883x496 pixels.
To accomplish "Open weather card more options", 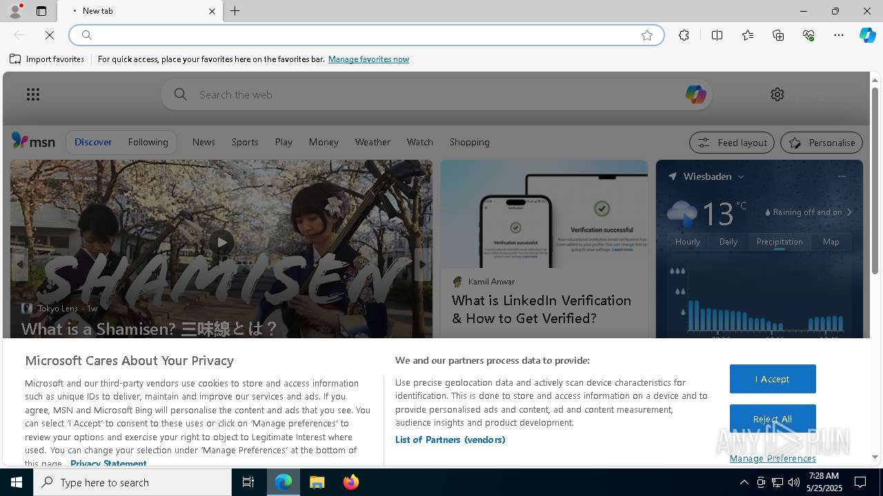I will point(842,176).
